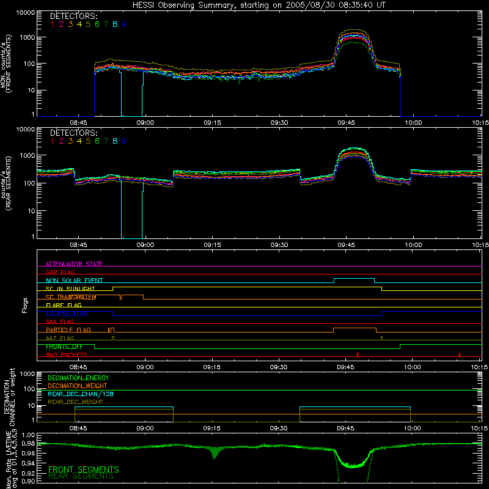Click the NON_SOLAR_EVENT flag label

(x=74, y=281)
